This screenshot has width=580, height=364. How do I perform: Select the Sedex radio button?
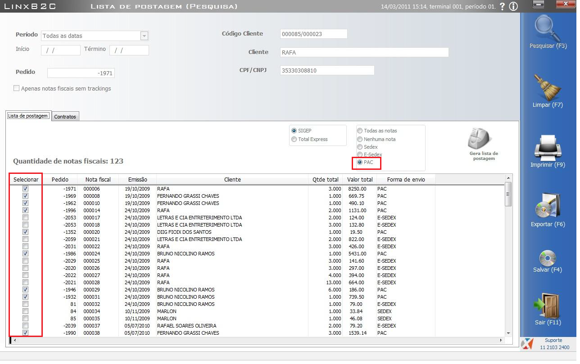(360, 147)
